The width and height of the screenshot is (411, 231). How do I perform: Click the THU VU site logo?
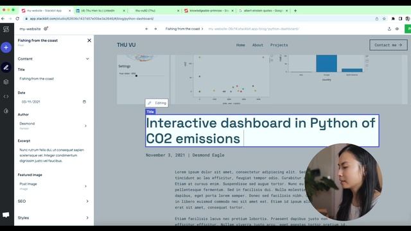127,45
